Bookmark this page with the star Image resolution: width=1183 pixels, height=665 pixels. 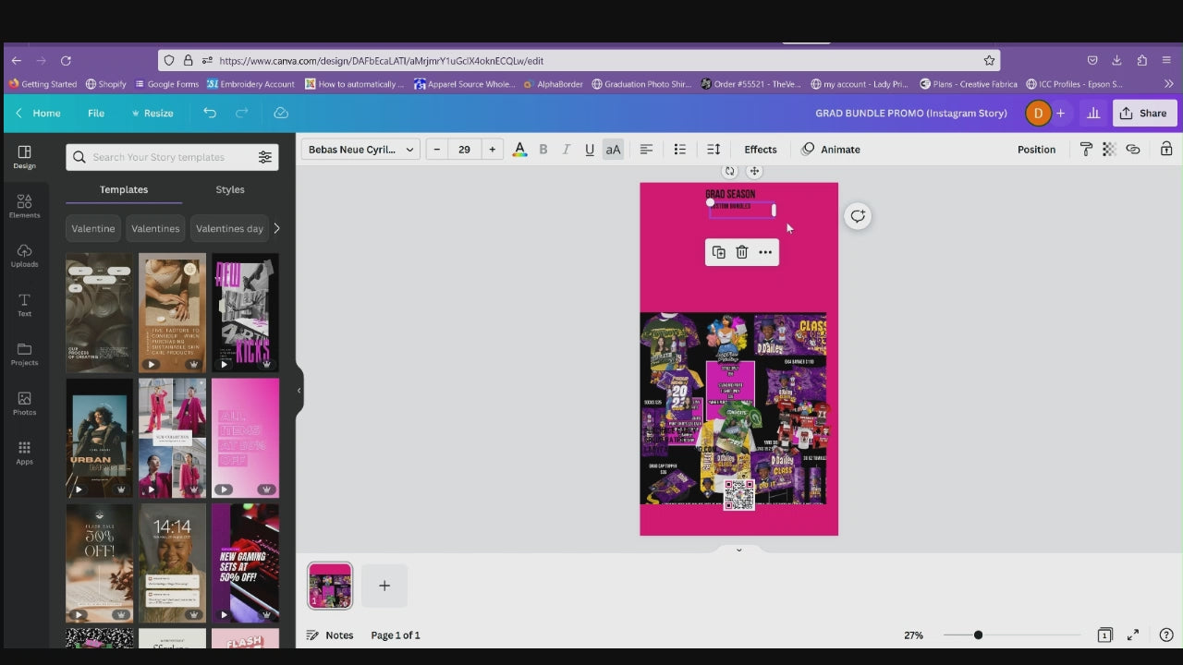click(989, 61)
